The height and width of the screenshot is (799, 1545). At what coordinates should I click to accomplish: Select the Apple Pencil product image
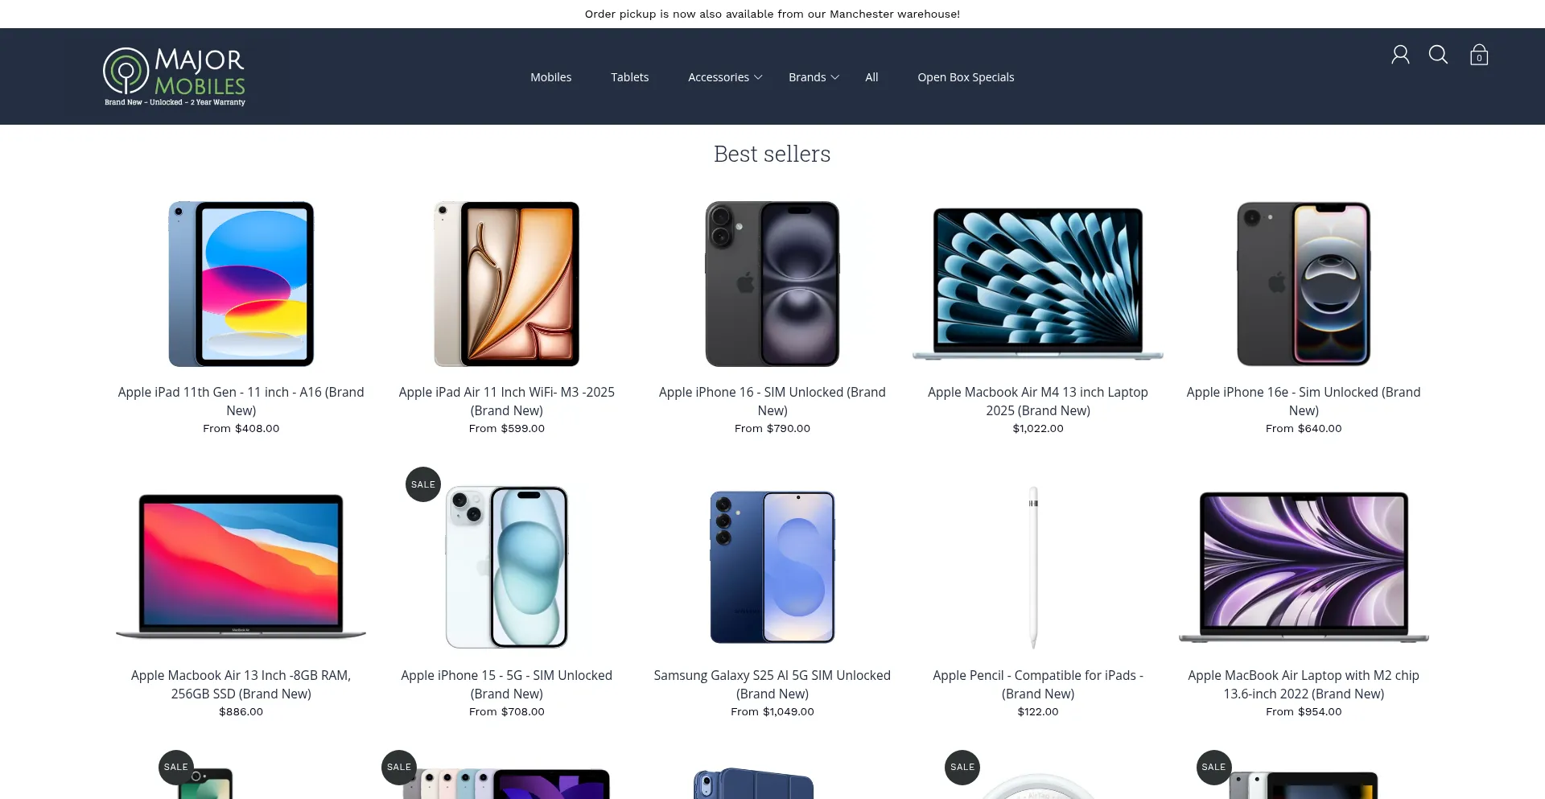pos(1034,567)
